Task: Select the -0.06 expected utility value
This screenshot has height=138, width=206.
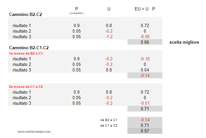Action: pyautogui.click(x=145, y=37)
